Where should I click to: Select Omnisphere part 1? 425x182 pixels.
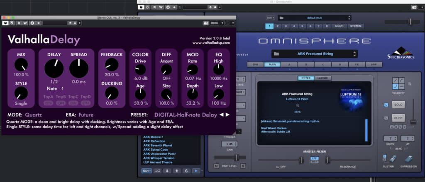point(269,26)
